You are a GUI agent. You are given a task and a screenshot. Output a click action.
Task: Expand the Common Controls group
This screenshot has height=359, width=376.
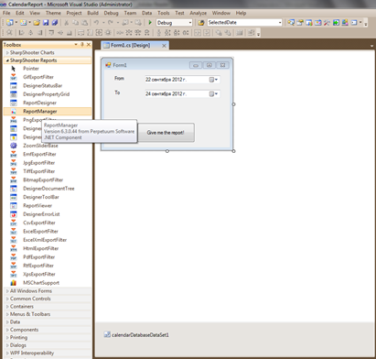coord(48,299)
